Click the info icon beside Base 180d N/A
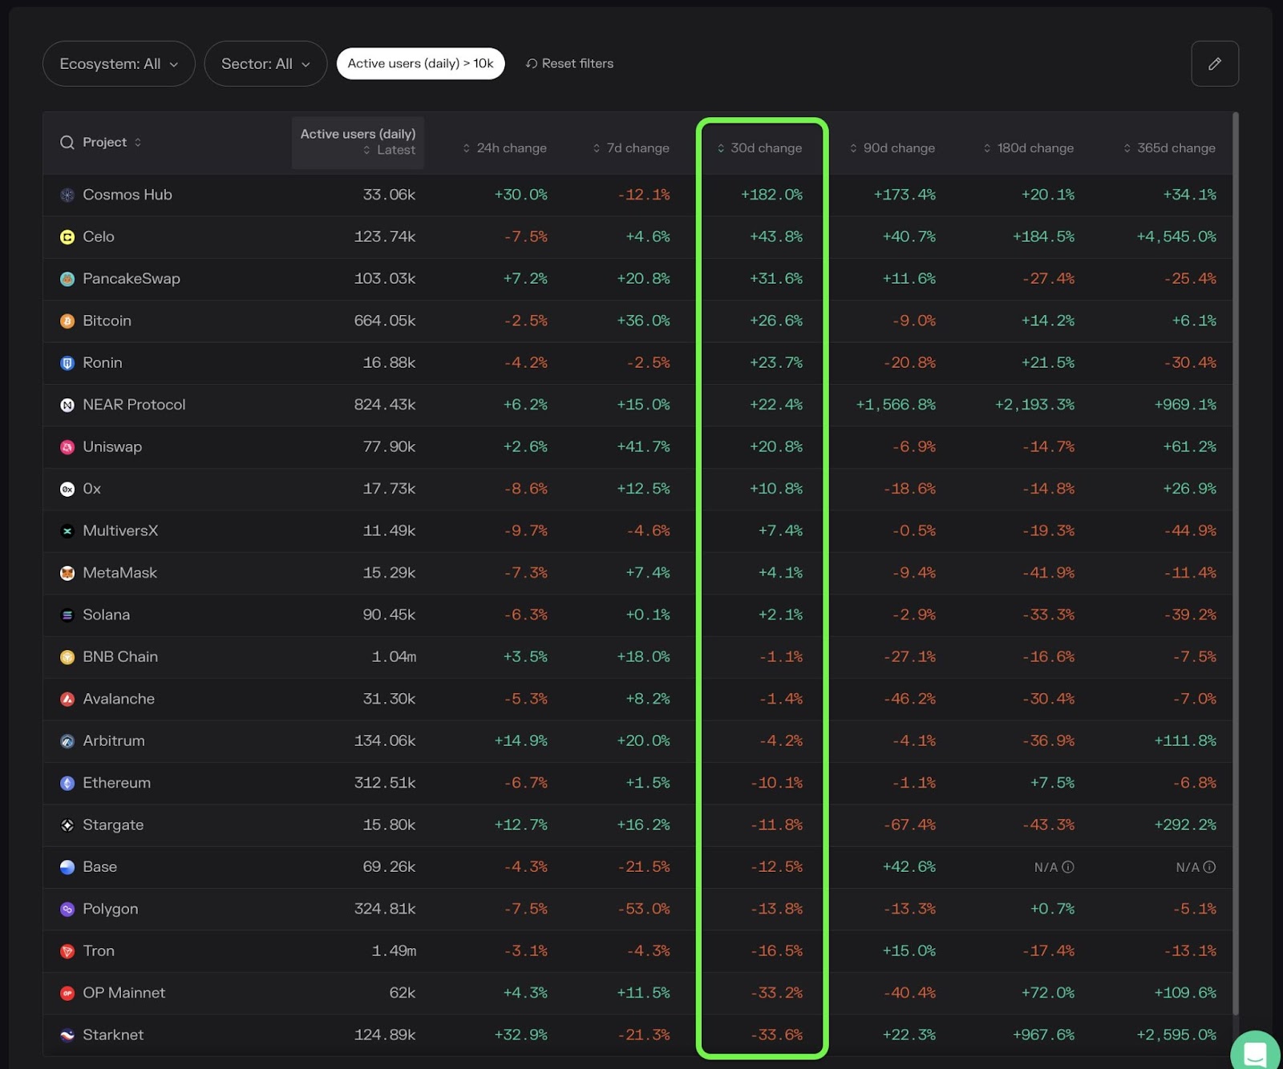Image resolution: width=1283 pixels, height=1069 pixels. (1068, 867)
